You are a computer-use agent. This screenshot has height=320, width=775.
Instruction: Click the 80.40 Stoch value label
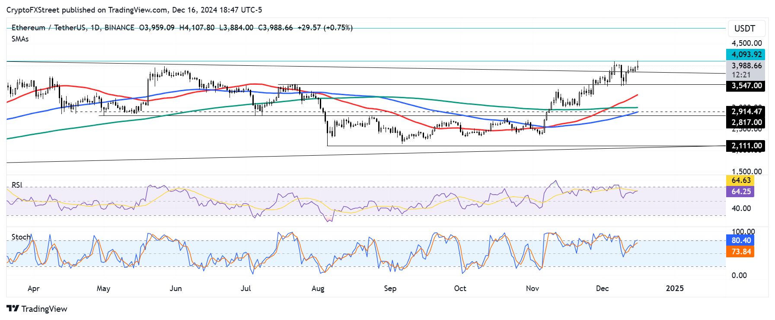(x=740, y=240)
